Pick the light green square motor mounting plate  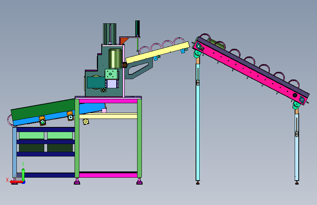coord(111,74)
